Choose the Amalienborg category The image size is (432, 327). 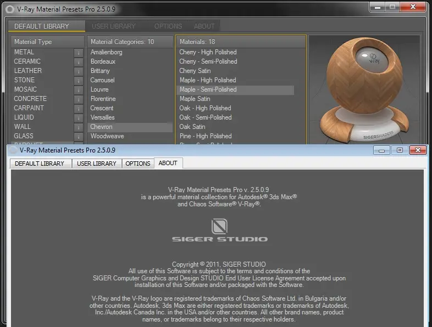[x=130, y=52]
